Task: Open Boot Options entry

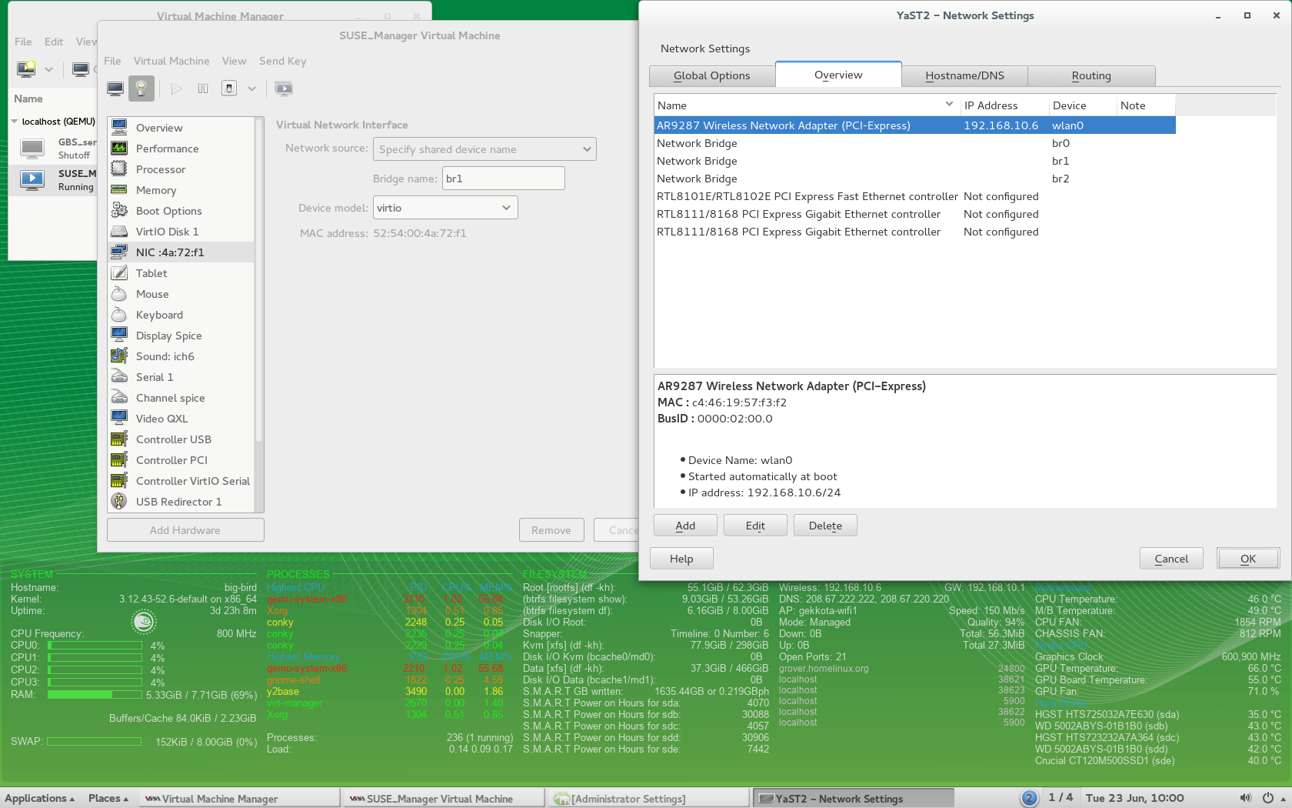Action: pyautogui.click(x=181, y=211)
